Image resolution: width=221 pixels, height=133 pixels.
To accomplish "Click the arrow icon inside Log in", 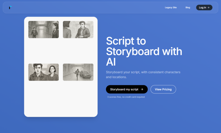I will tap(208, 8).
